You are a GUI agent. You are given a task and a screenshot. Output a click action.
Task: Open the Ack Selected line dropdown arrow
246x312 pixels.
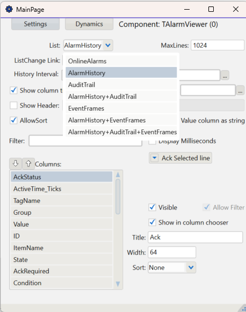[155, 158]
